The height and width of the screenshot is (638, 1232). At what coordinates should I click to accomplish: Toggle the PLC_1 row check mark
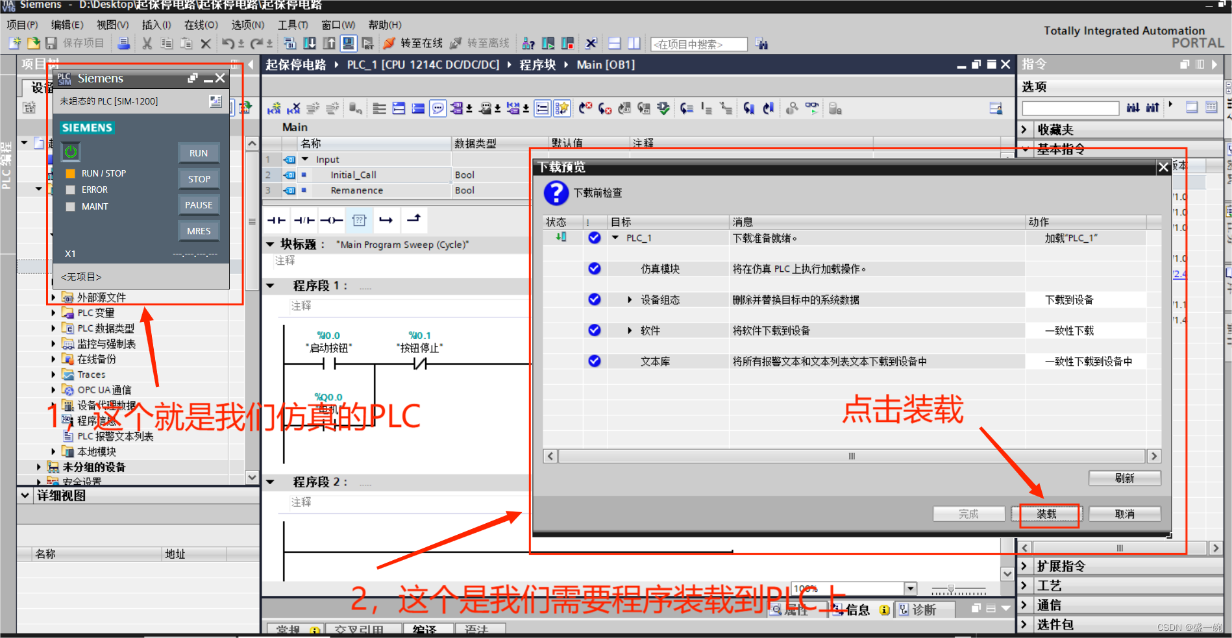point(594,238)
